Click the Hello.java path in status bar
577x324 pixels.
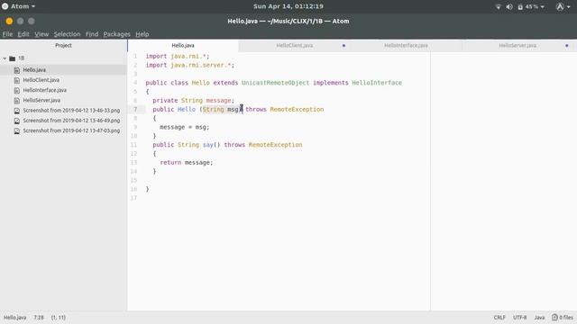click(x=14, y=318)
